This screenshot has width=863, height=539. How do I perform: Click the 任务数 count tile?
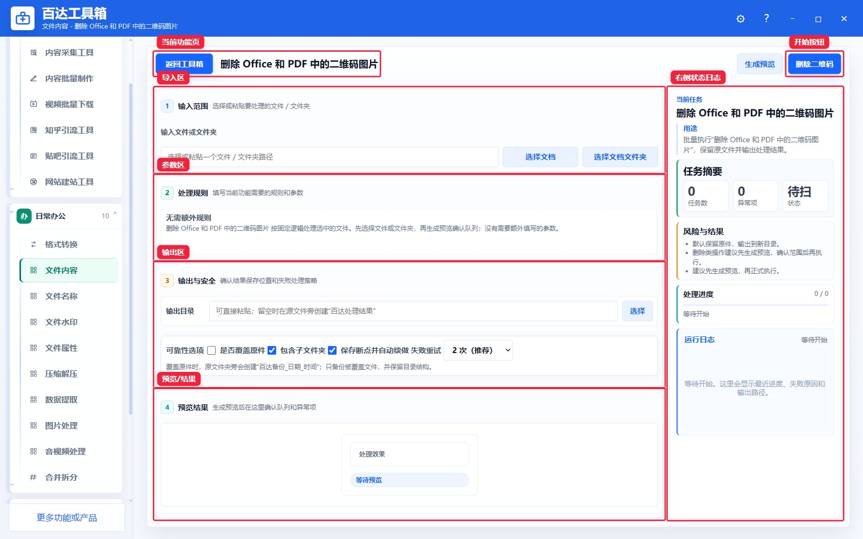coord(706,196)
